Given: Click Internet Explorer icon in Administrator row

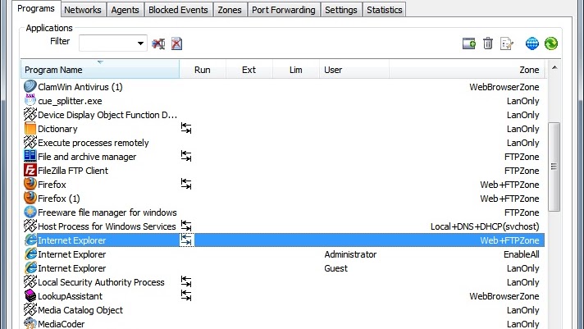Looking at the screenshot, I should click(30, 254).
